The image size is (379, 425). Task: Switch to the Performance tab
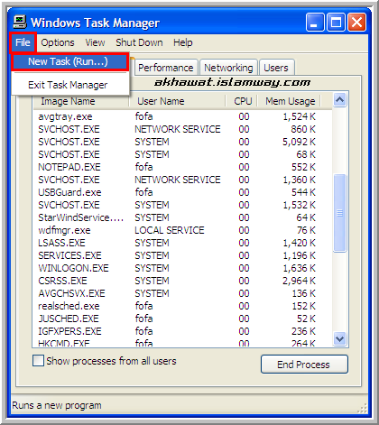166,68
